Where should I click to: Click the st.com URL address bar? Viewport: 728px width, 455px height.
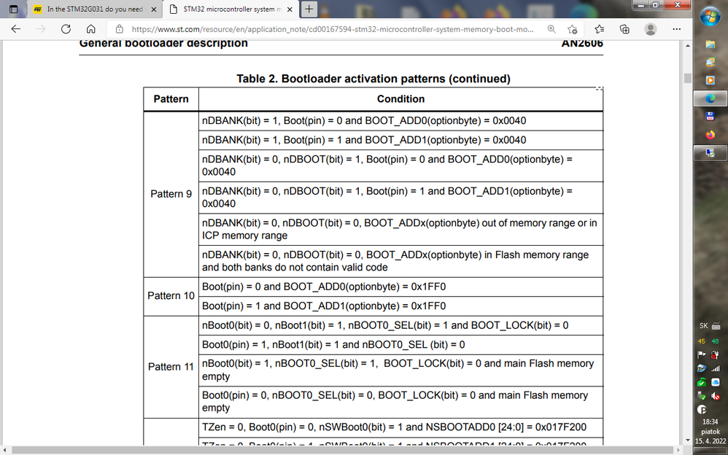[333, 29]
